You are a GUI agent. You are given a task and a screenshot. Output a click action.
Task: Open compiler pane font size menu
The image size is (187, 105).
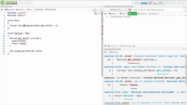click(x=106, y=14)
